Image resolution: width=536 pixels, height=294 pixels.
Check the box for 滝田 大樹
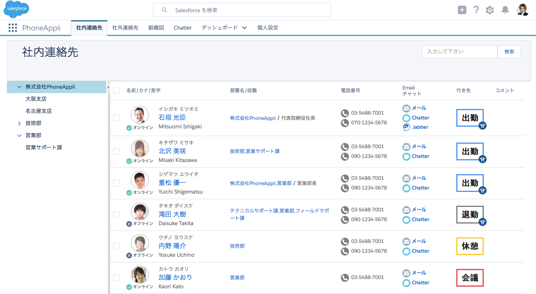[x=117, y=215]
